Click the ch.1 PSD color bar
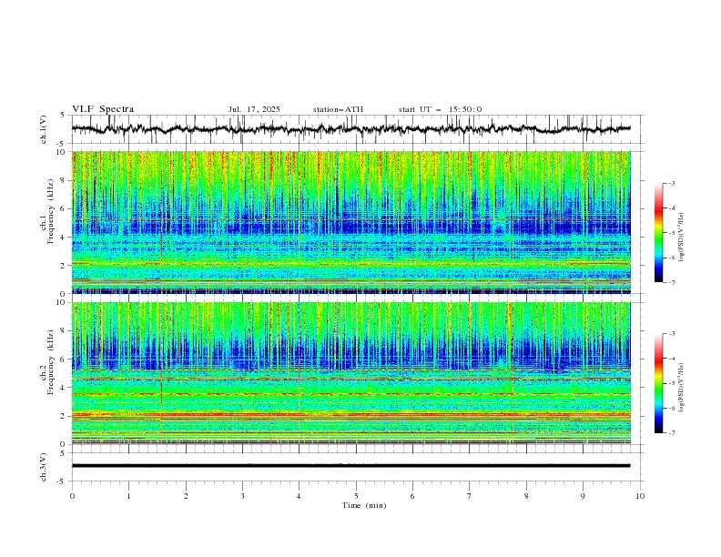Image resolution: width=721 pixels, height=557 pixels. click(x=659, y=232)
